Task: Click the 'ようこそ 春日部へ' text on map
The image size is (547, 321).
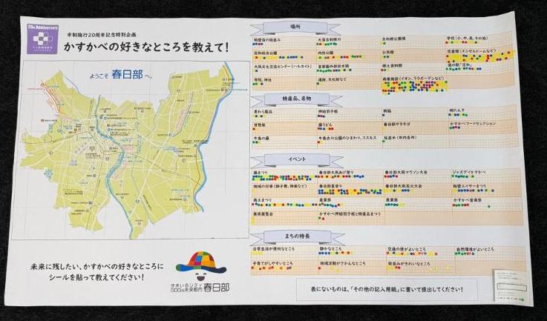Action: point(122,75)
